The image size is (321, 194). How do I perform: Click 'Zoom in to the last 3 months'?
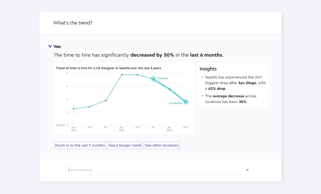click(x=80, y=145)
